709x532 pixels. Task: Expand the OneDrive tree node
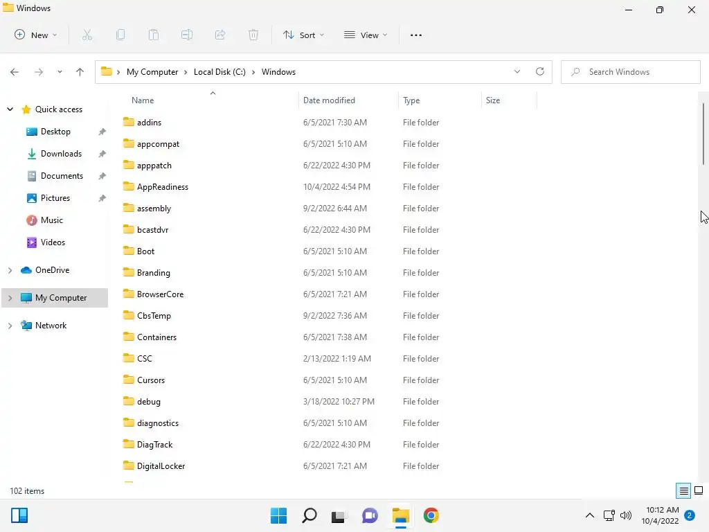pos(10,270)
